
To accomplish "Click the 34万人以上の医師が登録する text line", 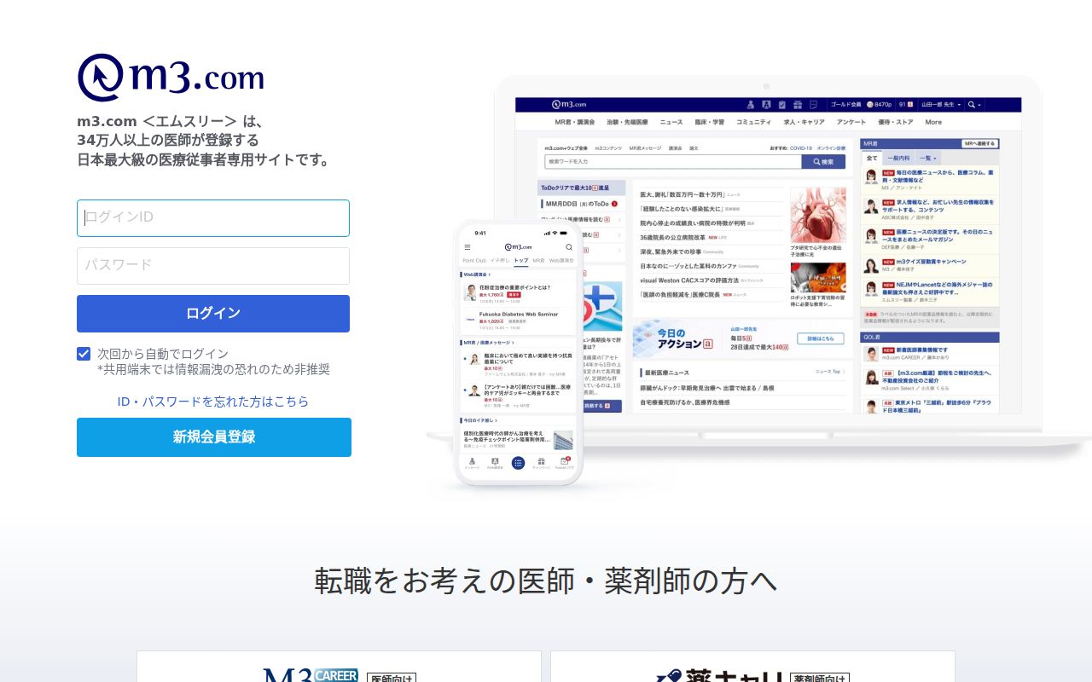I will pyautogui.click(x=168, y=140).
